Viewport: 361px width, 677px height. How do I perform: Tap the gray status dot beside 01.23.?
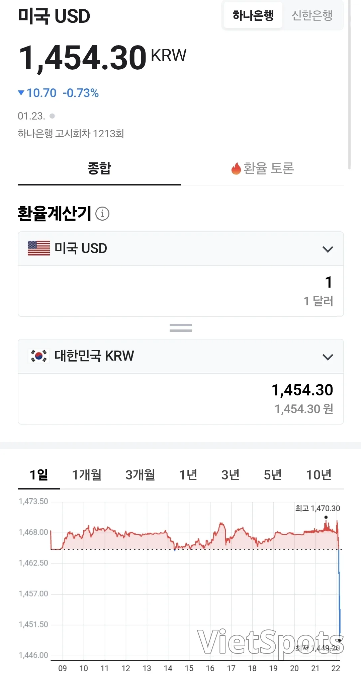click(x=52, y=116)
